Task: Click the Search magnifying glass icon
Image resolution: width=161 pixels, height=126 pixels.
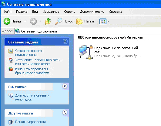Action: coord(59,21)
